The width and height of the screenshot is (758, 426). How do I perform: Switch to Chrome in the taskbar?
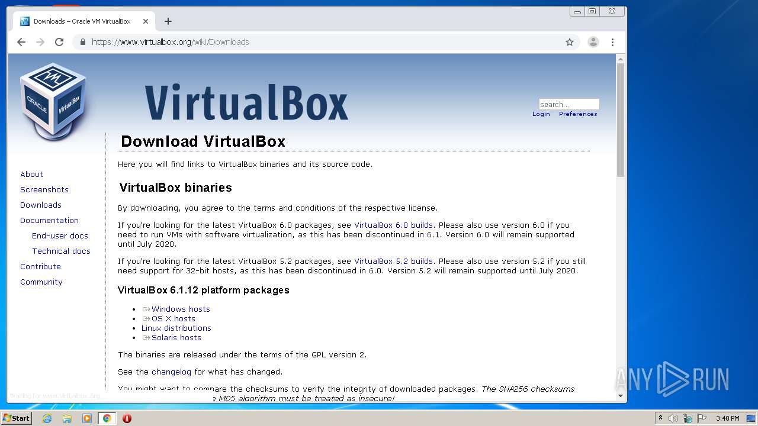pyautogui.click(x=107, y=418)
